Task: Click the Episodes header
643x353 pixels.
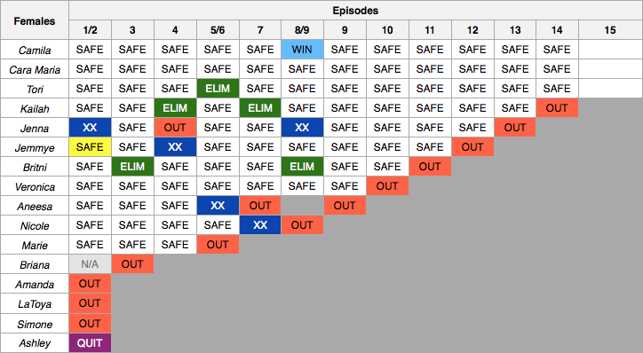Action: point(355,11)
